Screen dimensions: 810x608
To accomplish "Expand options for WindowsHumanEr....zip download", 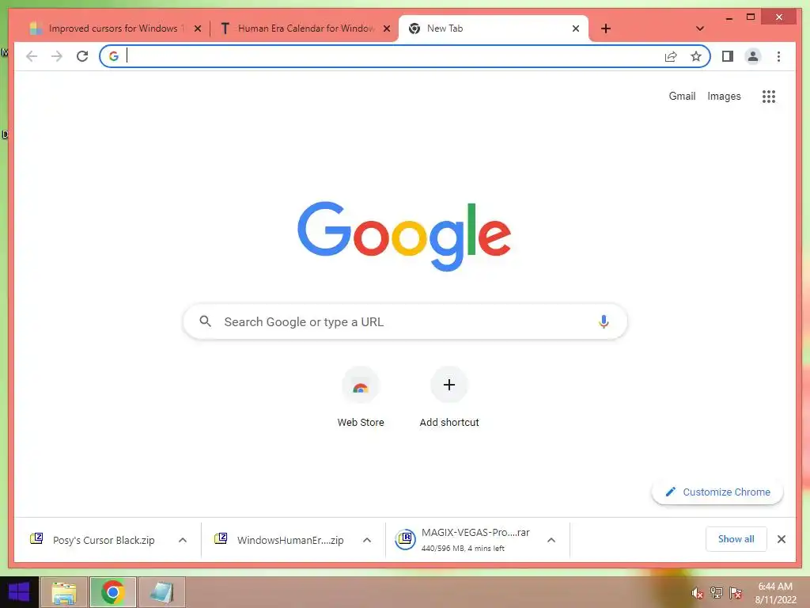I will pos(367,540).
